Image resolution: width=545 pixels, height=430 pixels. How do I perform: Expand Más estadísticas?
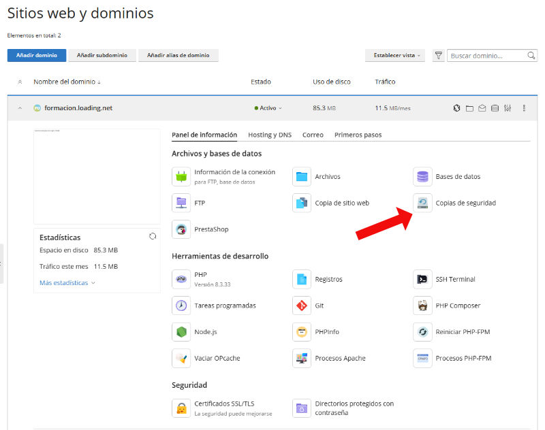pyautogui.click(x=67, y=283)
